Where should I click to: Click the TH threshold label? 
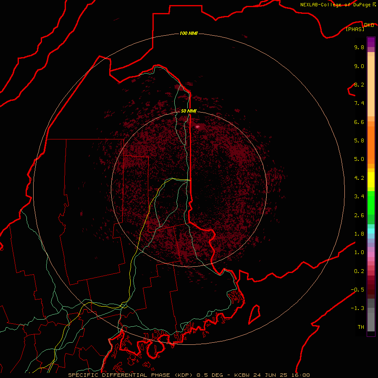click(x=361, y=327)
